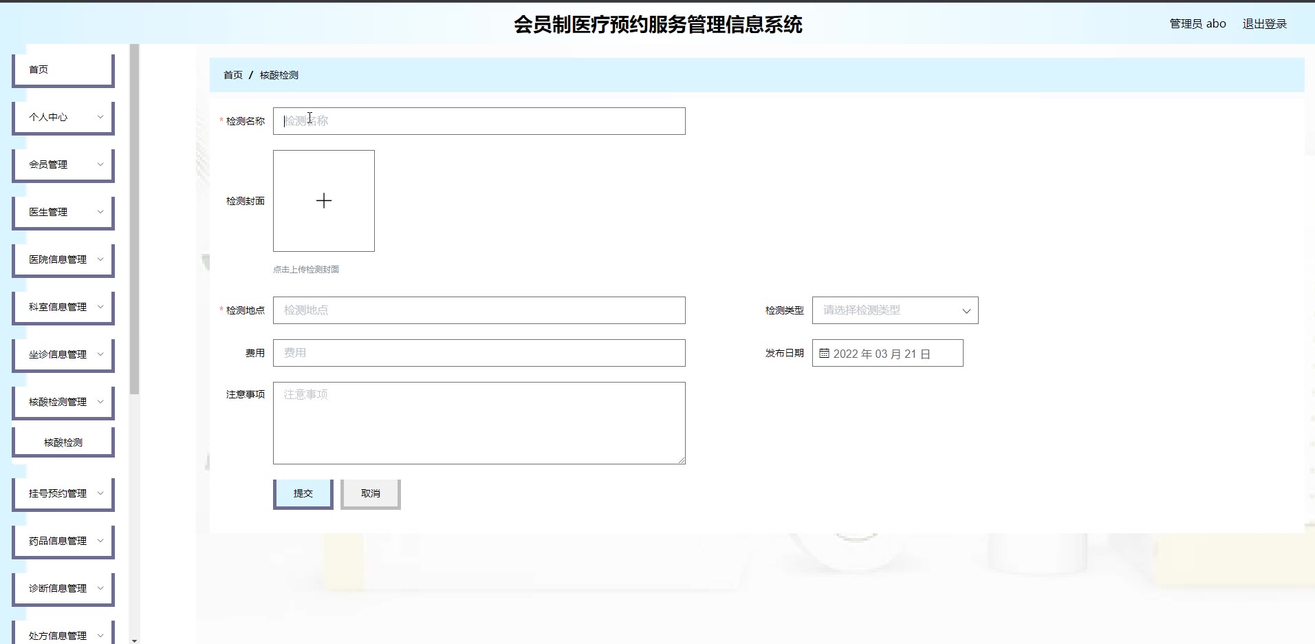Select the 核酸检测 submenu item
Image resolution: width=1315 pixels, height=644 pixels.
point(63,442)
